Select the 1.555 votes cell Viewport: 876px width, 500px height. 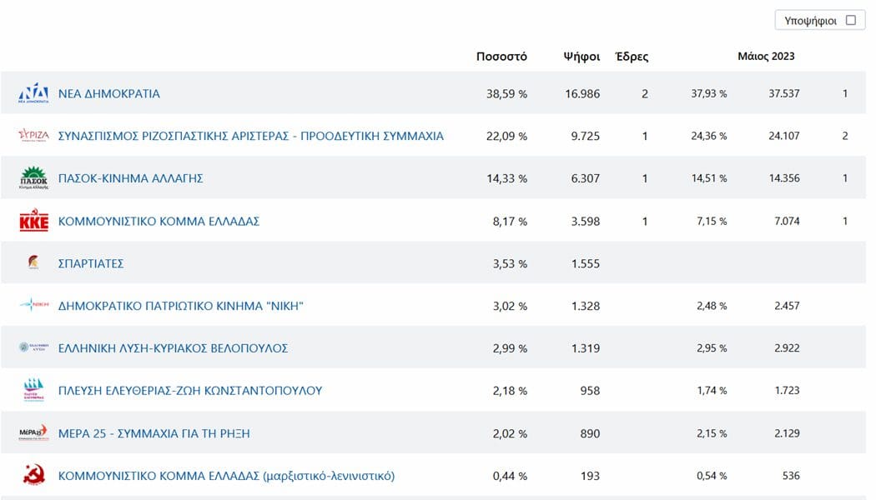tap(585, 264)
